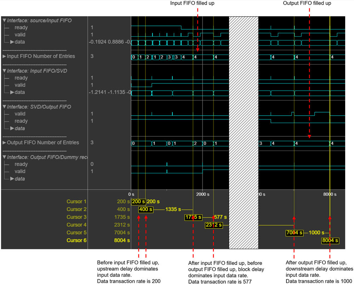Select valid signal under Input FIFO/SVD
The image size is (354, 284).
click(x=20, y=85)
